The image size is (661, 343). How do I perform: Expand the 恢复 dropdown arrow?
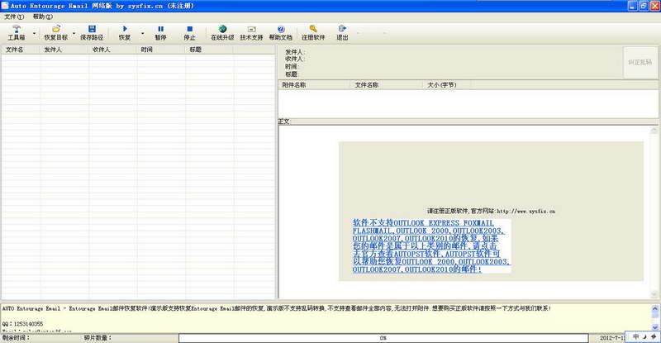142,33
